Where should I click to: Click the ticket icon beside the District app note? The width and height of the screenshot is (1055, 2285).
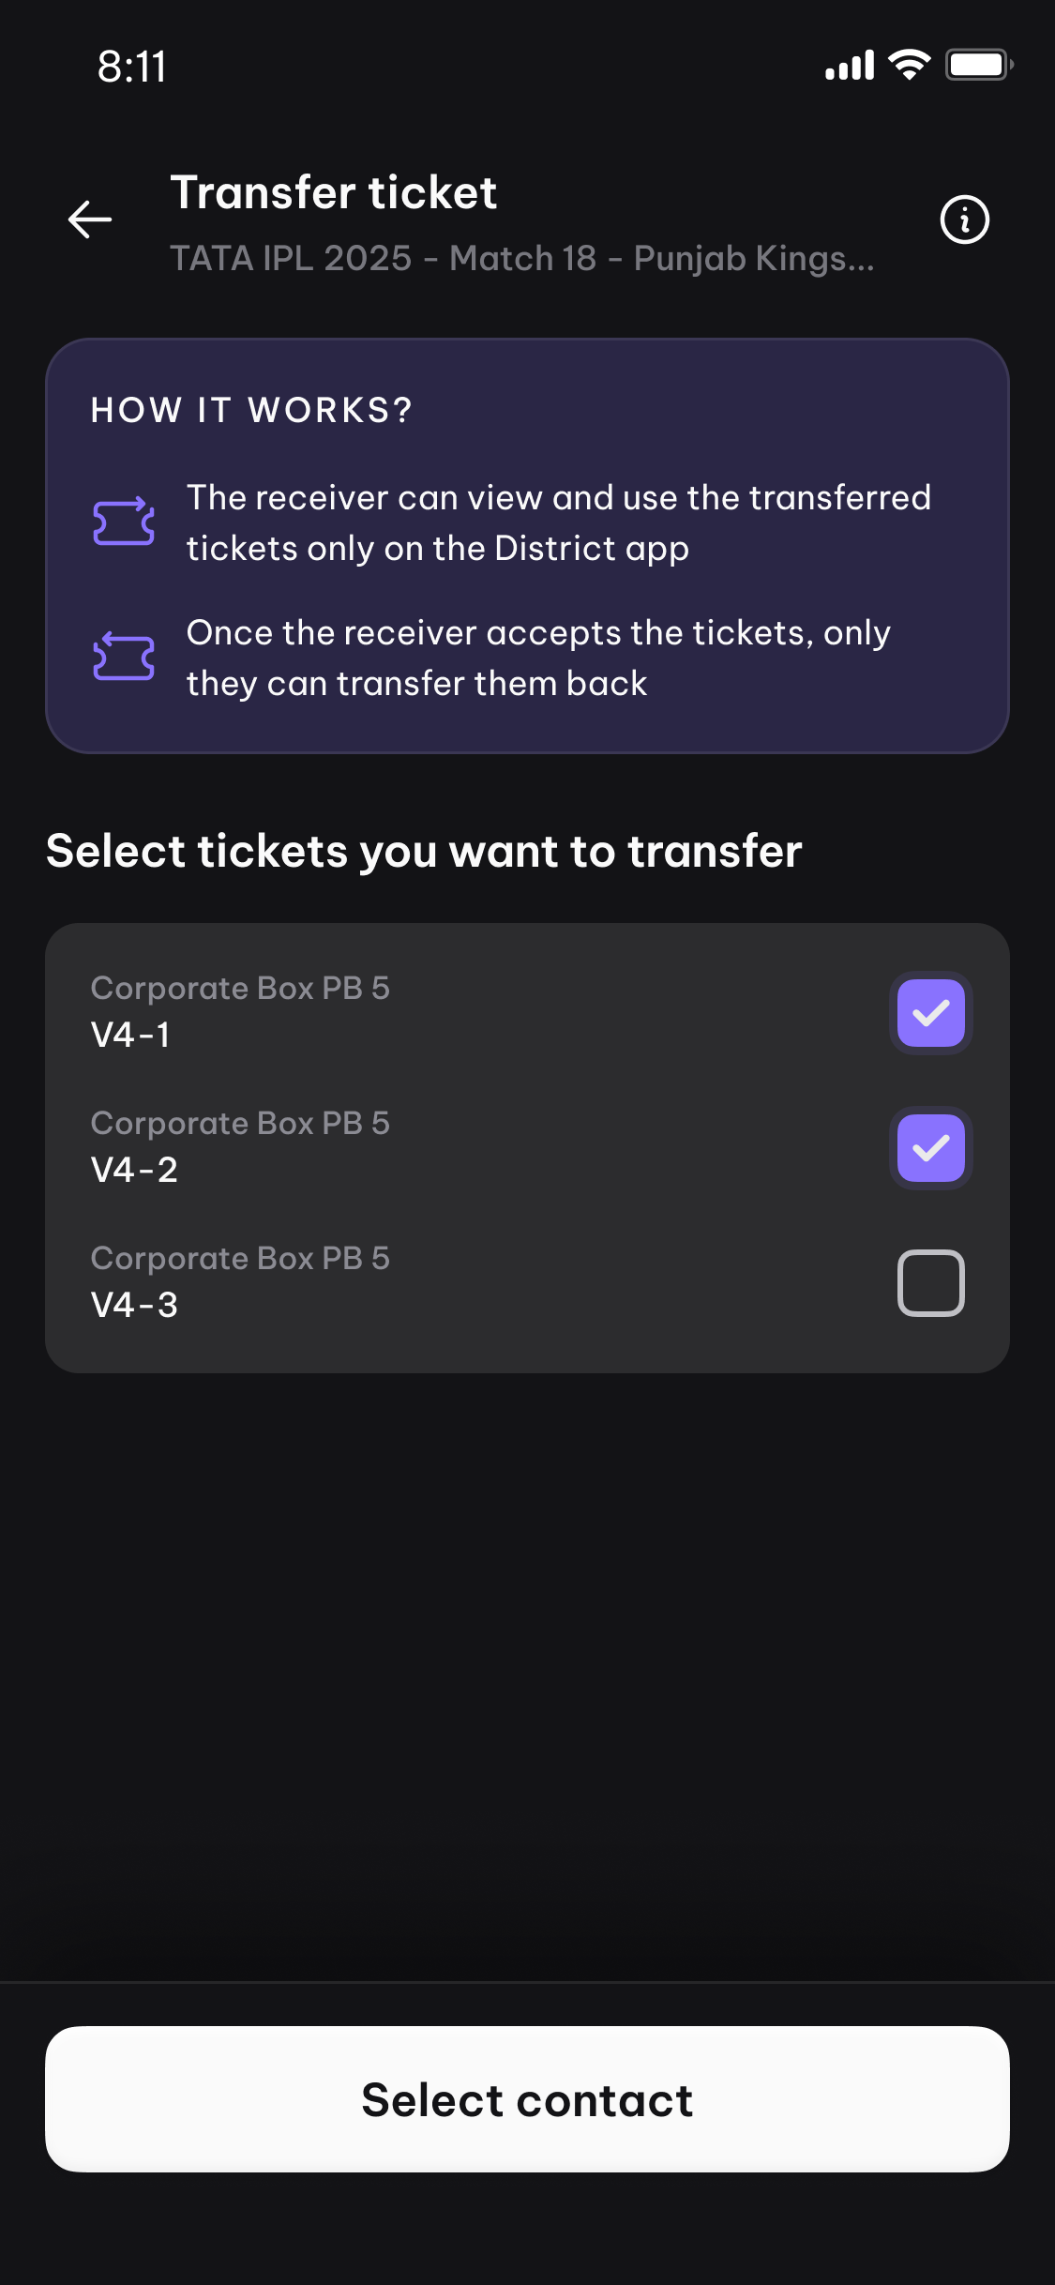(x=124, y=522)
